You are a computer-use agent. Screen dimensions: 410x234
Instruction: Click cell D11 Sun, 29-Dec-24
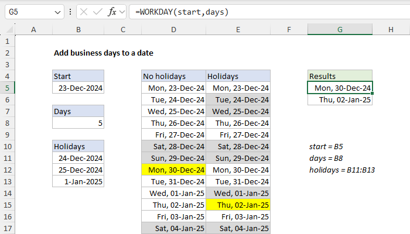(173, 159)
